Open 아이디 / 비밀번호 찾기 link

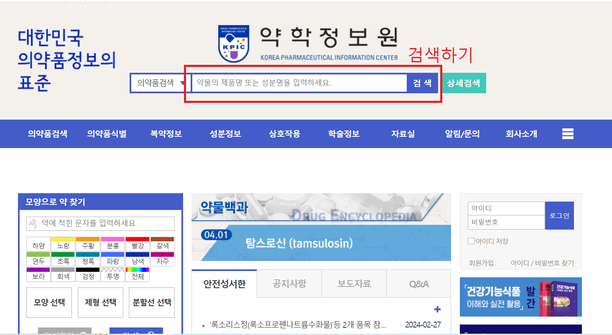pyautogui.click(x=542, y=263)
